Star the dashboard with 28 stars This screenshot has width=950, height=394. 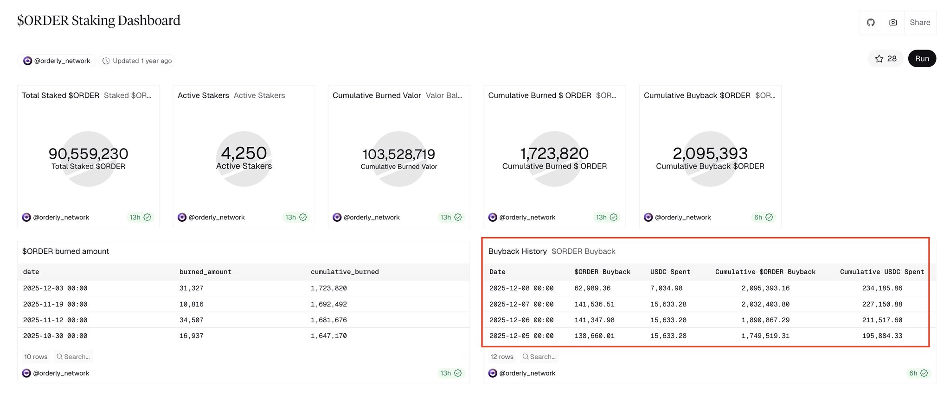coord(885,59)
